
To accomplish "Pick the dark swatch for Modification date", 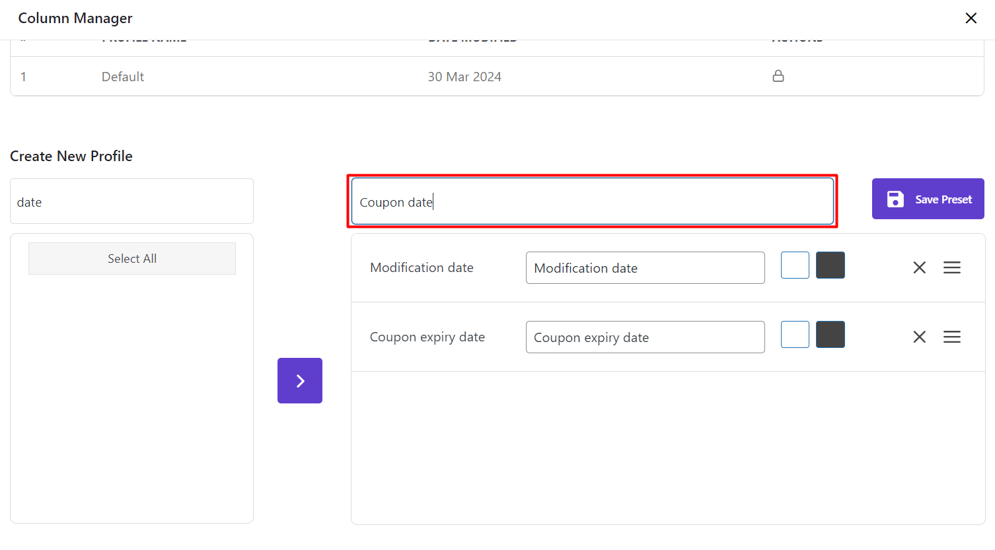I will click(830, 265).
